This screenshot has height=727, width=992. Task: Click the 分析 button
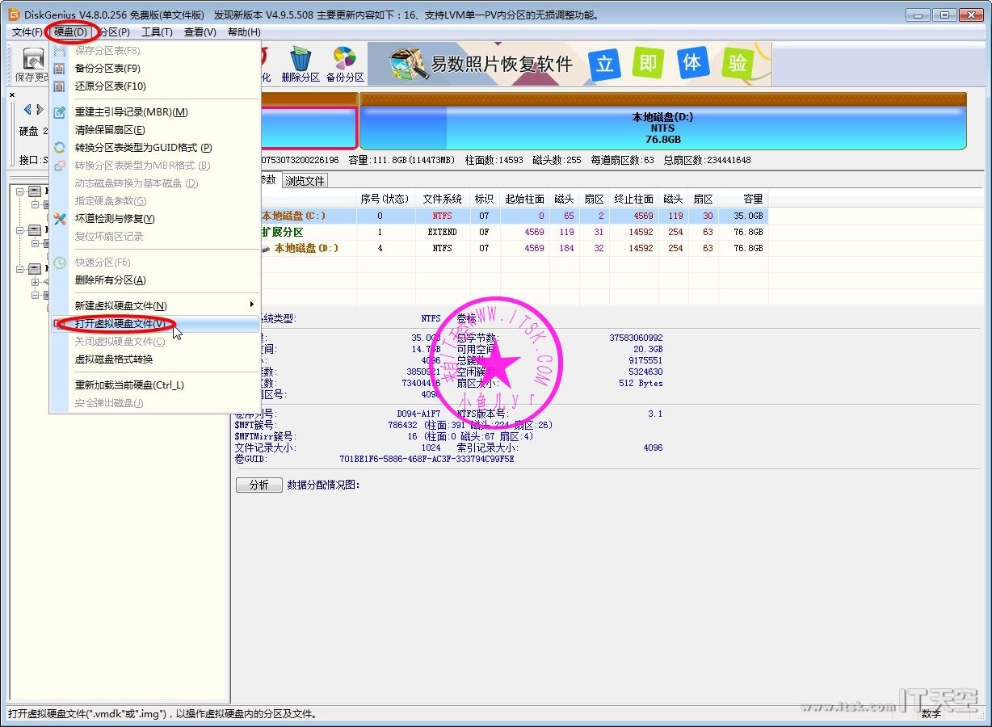[x=259, y=485]
